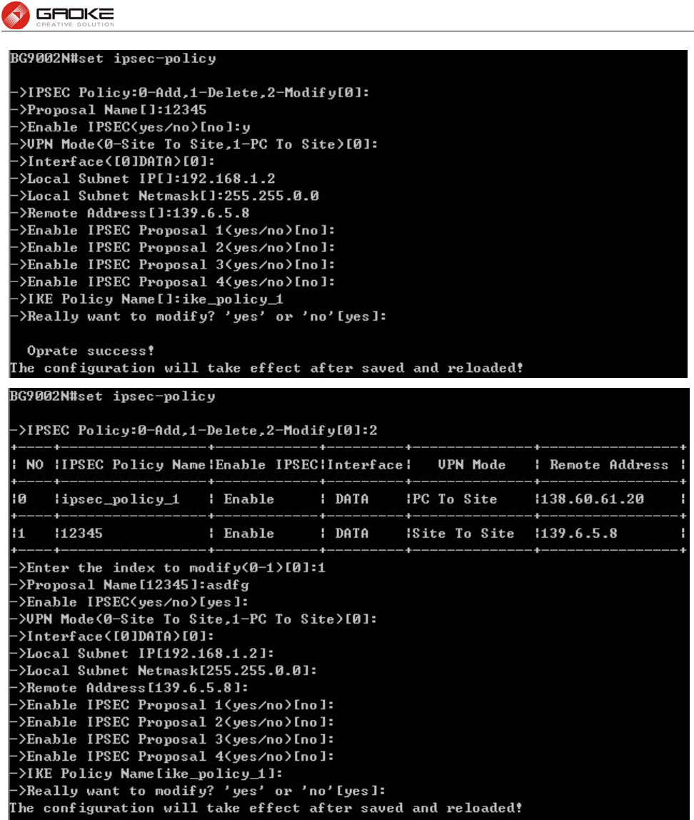Select the IPSEC Policy Name column header
The width and height of the screenshot is (694, 820).
tap(134, 464)
